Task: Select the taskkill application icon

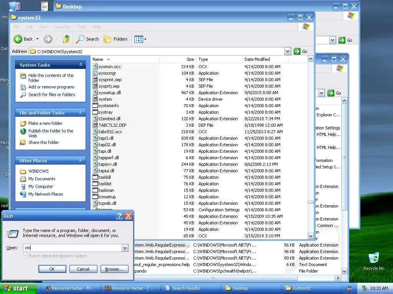Action: [95, 177]
